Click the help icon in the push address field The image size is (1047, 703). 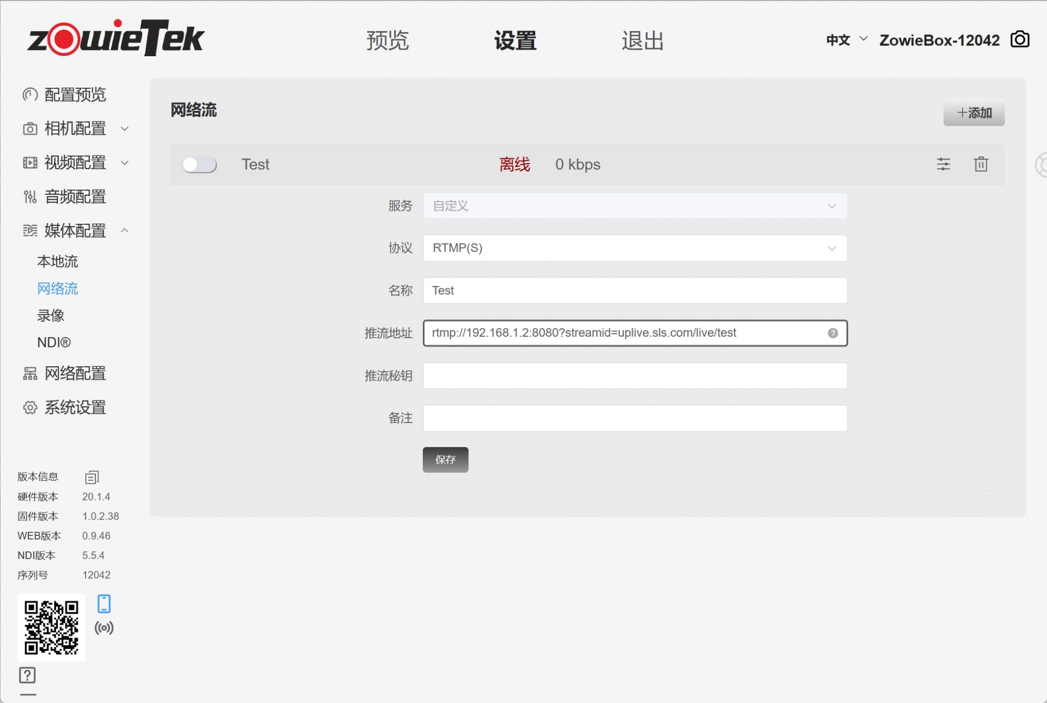click(832, 333)
